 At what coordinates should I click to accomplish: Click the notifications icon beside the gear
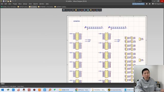click(x=150, y=4)
